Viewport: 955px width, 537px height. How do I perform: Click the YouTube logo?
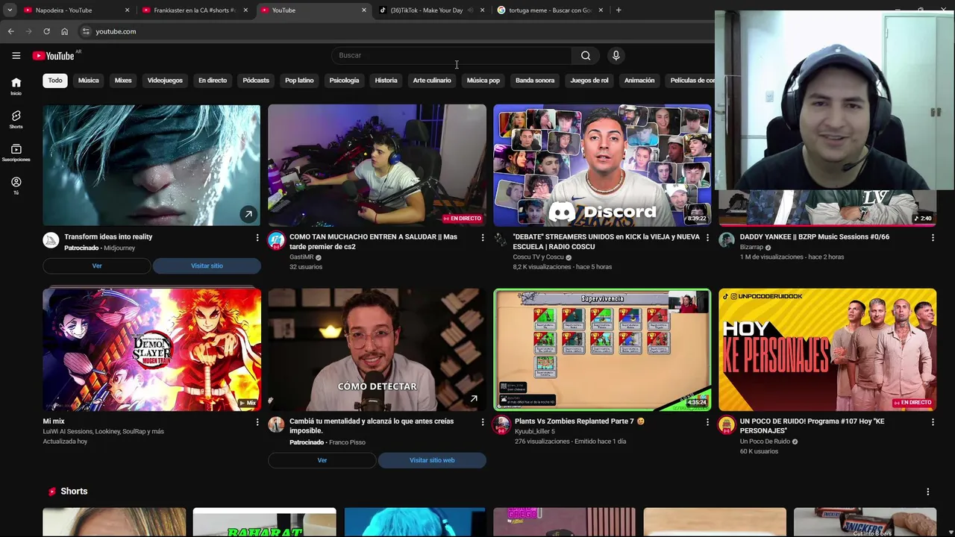point(54,55)
